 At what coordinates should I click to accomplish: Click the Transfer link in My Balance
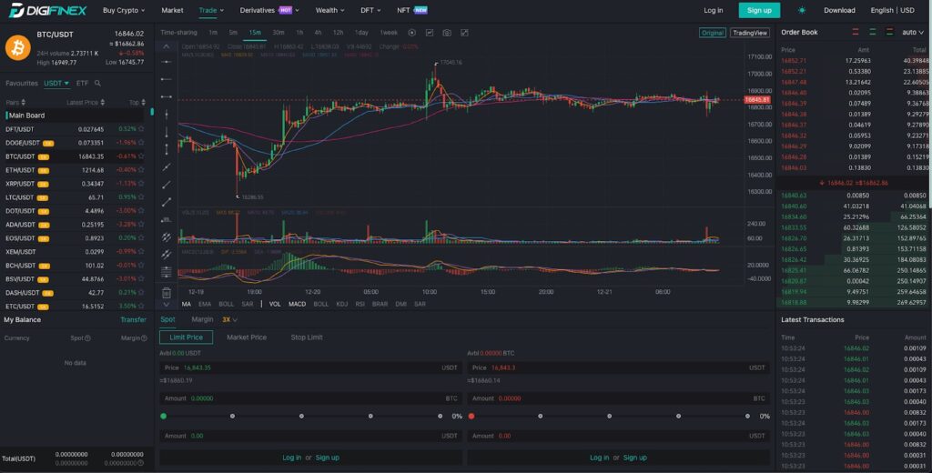coord(133,319)
